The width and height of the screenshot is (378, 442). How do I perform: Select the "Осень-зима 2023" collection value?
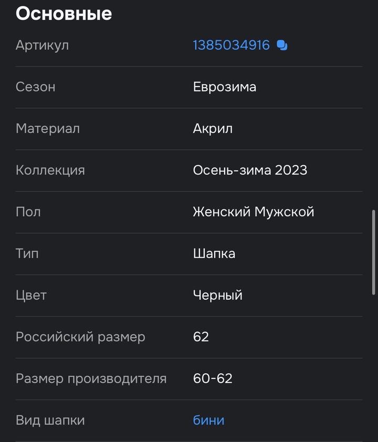pos(250,170)
